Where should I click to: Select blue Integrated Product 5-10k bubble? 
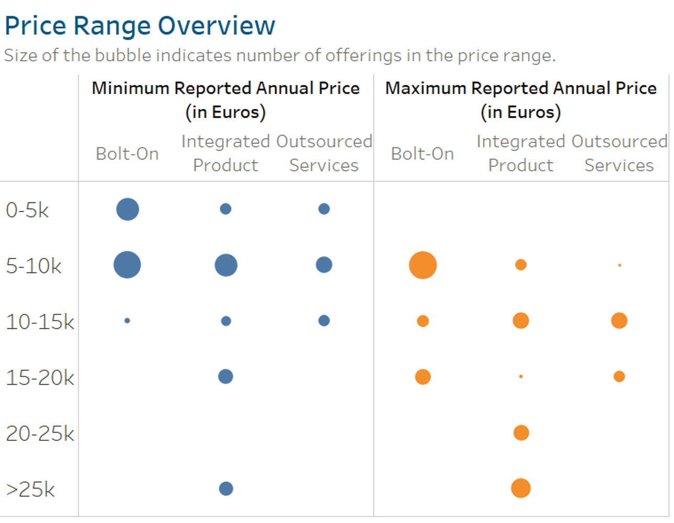click(226, 265)
